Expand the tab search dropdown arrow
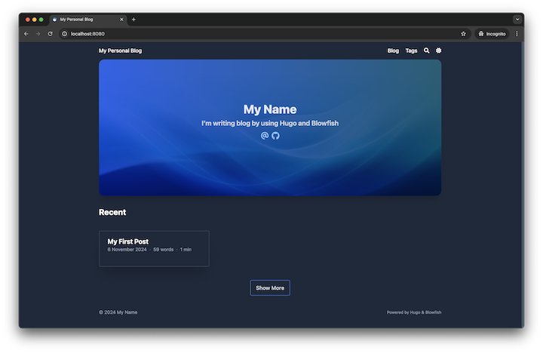The image size is (543, 353). [x=517, y=19]
